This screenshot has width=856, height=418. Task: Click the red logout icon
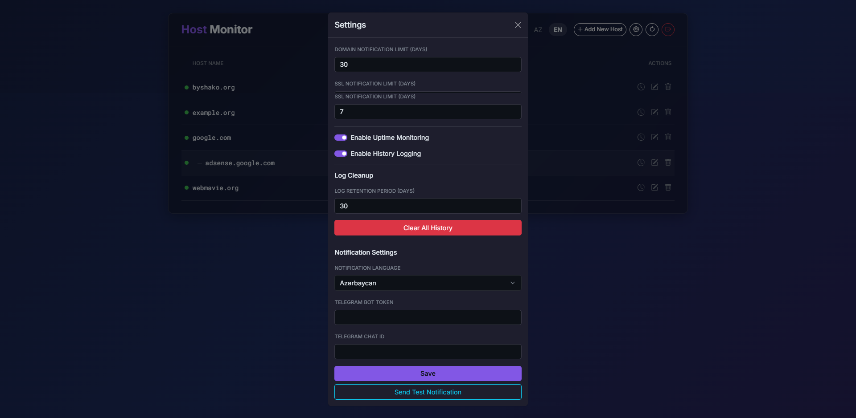click(668, 29)
